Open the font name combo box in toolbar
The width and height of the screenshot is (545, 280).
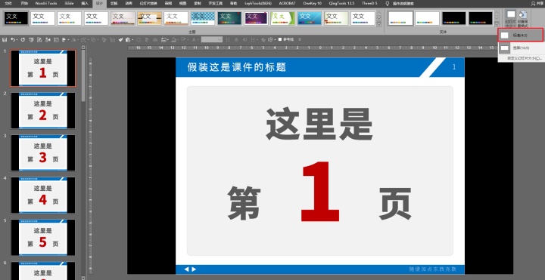click(x=212, y=39)
